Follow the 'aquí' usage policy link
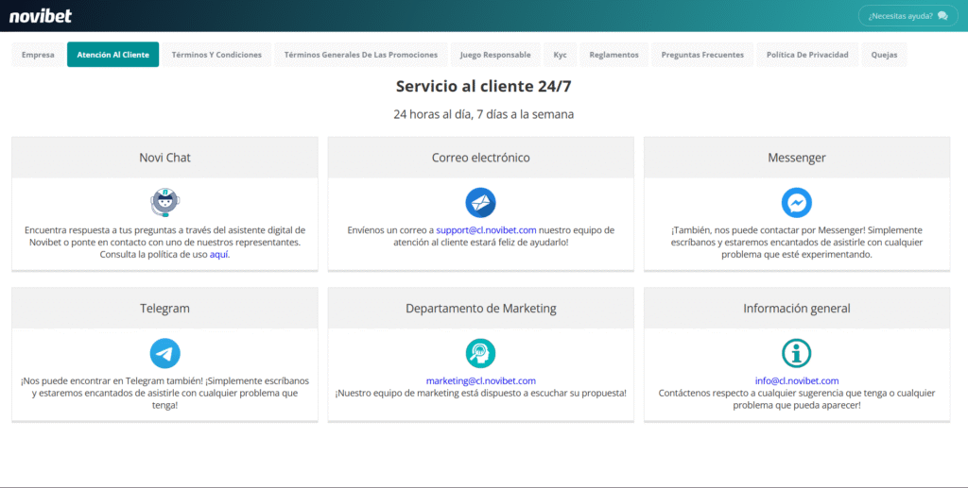 tap(219, 255)
